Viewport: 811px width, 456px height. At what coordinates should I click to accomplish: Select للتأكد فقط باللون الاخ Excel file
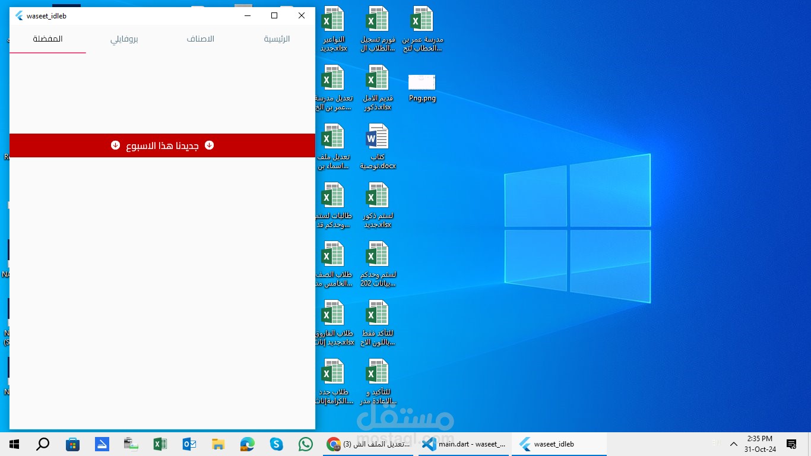(x=378, y=323)
